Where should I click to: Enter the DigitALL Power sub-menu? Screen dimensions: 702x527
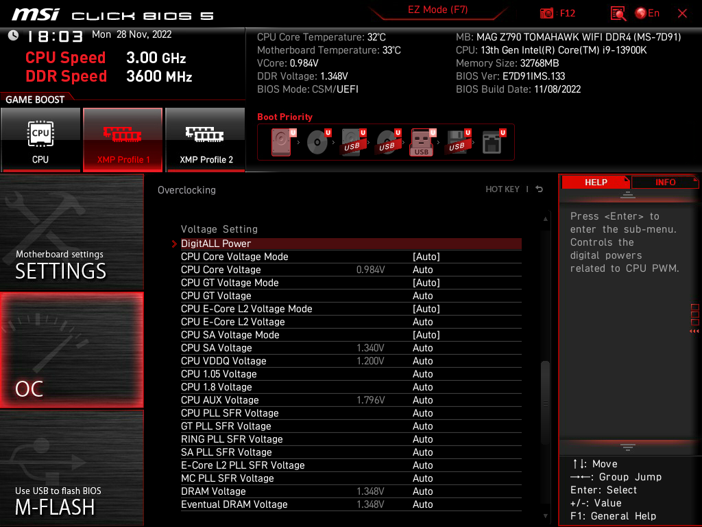point(351,244)
